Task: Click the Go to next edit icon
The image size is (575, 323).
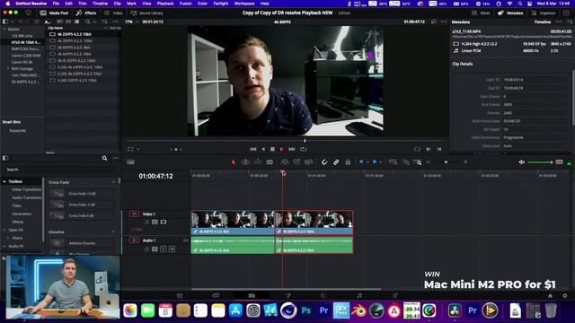Action: click(428, 149)
